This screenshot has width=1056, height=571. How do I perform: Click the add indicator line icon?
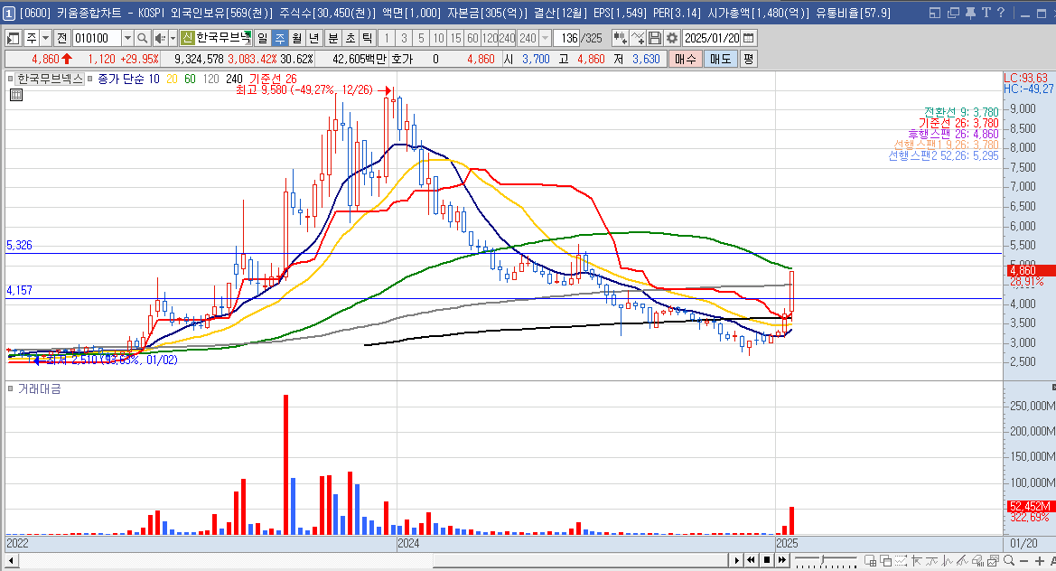tap(637, 38)
